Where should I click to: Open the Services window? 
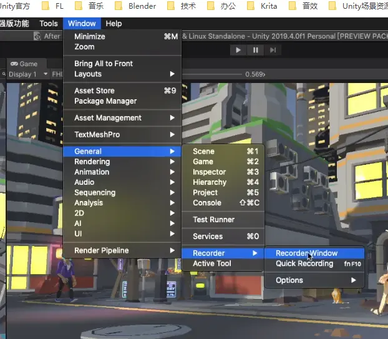[x=223, y=237]
